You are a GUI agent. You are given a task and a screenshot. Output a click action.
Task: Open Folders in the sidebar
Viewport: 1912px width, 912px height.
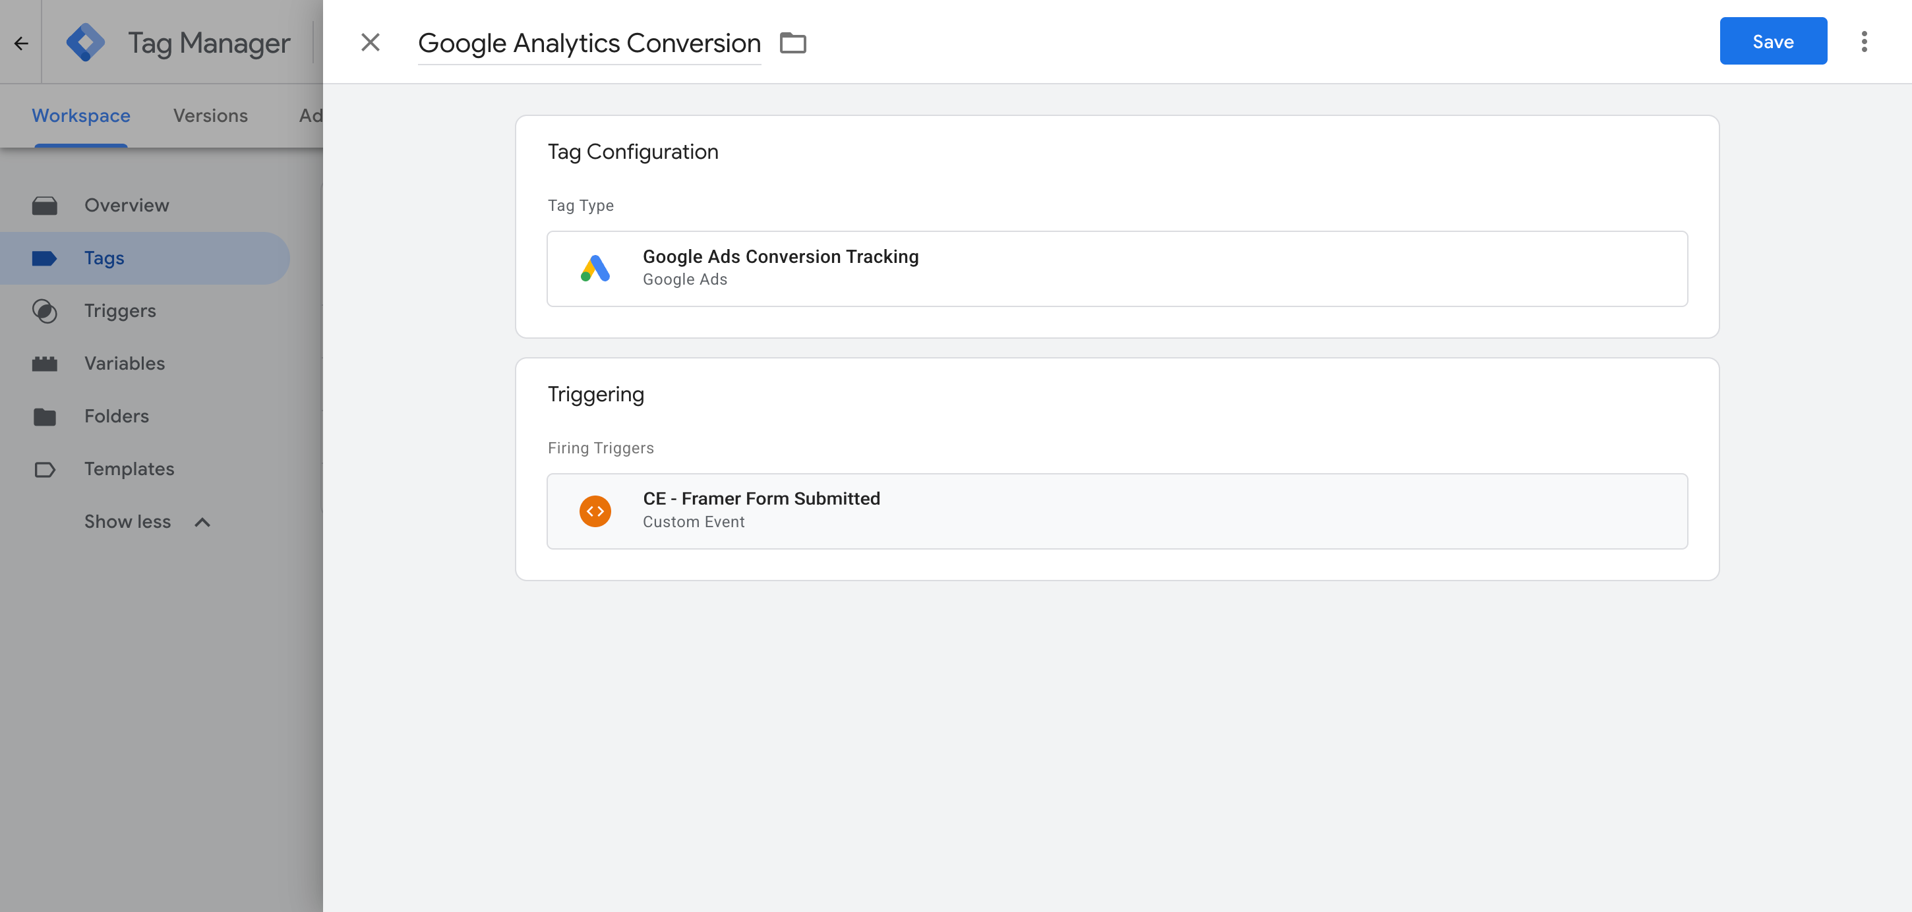click(x=145, y=416)
